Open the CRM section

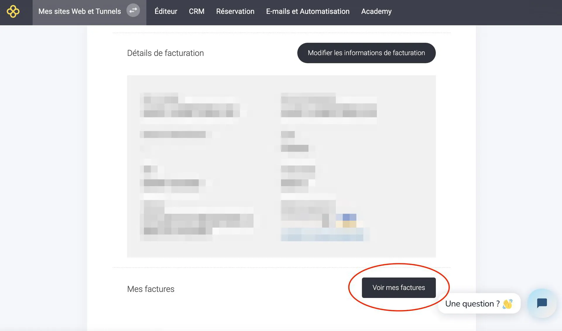pyautogui.click(x=196, y=11)
